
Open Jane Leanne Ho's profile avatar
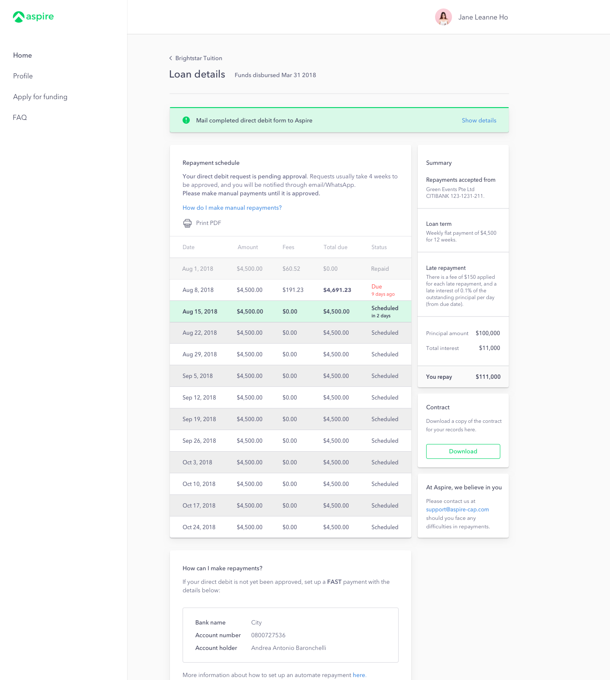tap(444, 17)
